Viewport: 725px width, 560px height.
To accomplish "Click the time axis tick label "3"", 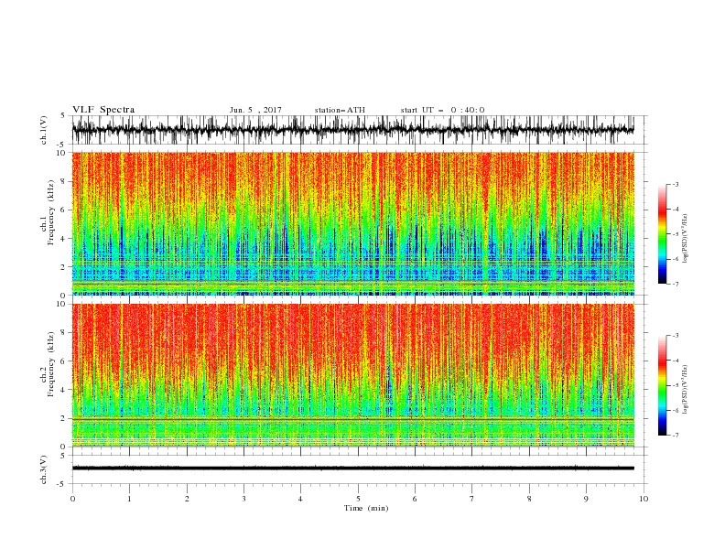I will [x=243, y=499].
